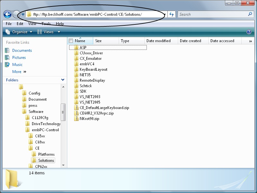Select the embVC4 folder icon
The image size is (257, 193).
coord(76,64)
